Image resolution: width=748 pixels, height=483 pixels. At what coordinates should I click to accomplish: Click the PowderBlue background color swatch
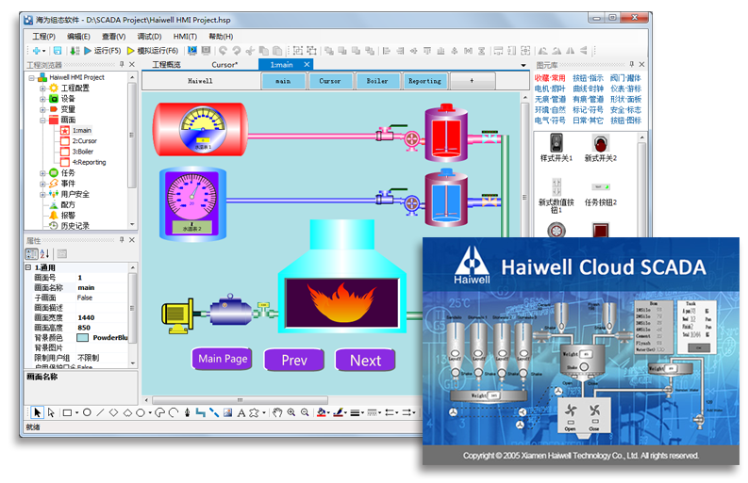click(83, 337)
